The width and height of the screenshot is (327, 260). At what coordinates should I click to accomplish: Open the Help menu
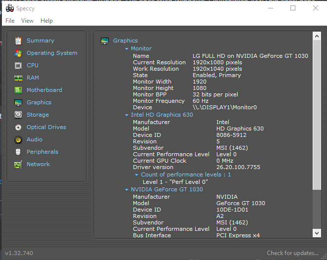tap(46, 21)
